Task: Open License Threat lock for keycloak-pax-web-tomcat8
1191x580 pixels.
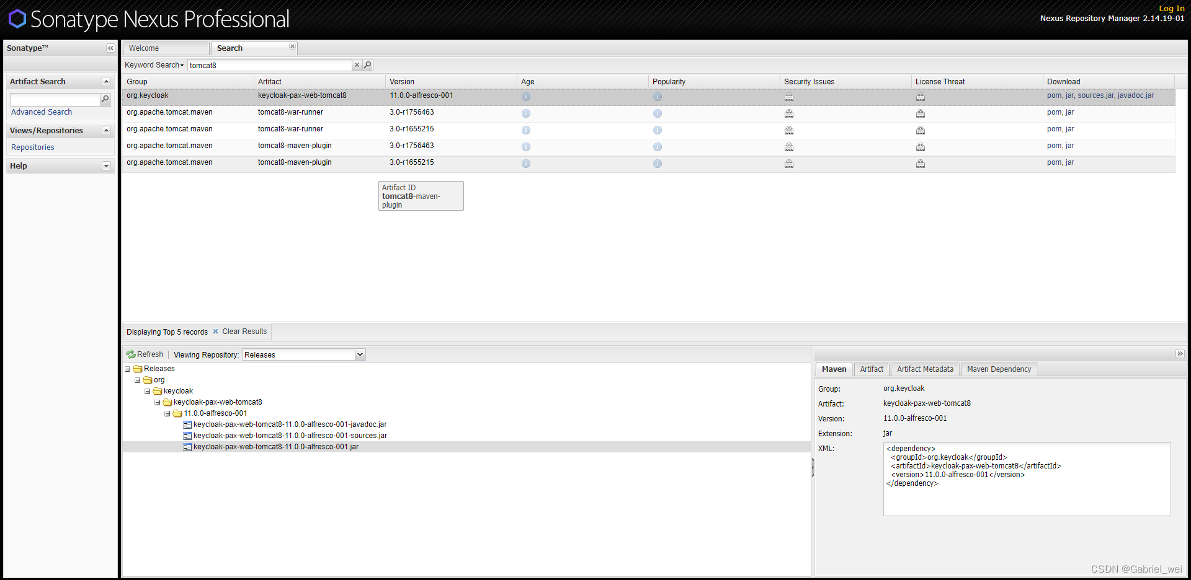Action: pyautogui.click(x=921, y=97)
